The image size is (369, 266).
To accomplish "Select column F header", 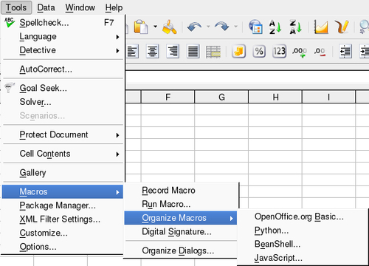I will (x=168, y=97).
